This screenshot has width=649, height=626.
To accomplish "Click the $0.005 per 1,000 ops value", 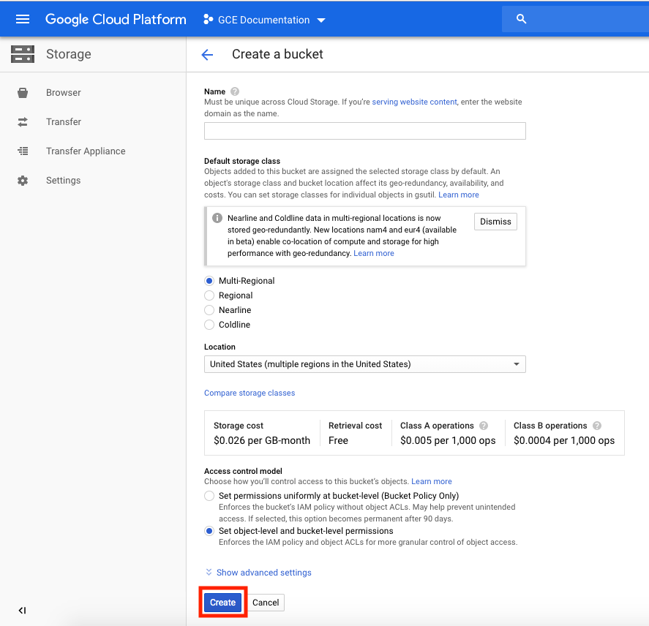I will (448, 441).
